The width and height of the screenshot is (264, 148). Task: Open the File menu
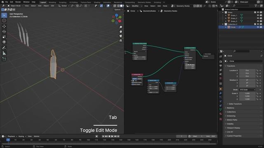click(x=7, y=2)
